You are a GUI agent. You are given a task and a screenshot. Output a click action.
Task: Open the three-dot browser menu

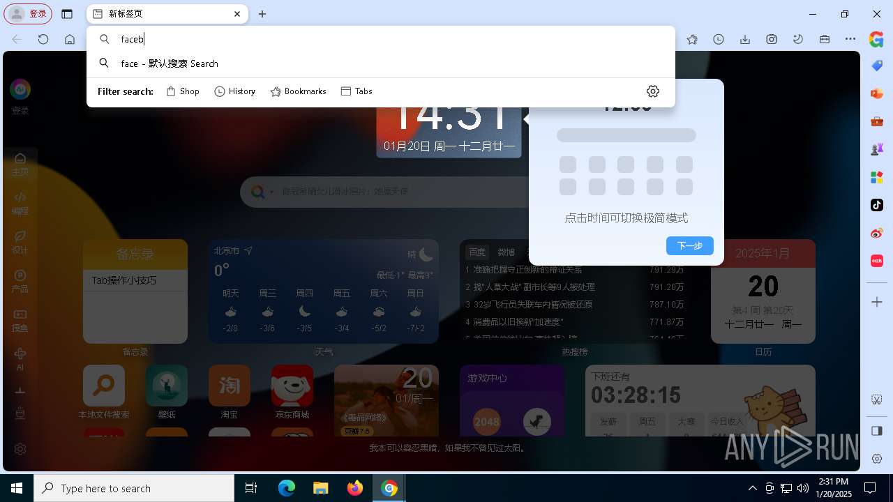[850, 40]
